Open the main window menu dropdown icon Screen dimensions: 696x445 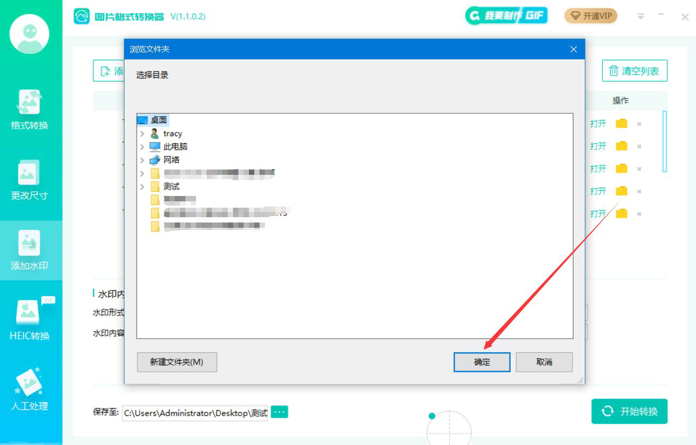641,16
